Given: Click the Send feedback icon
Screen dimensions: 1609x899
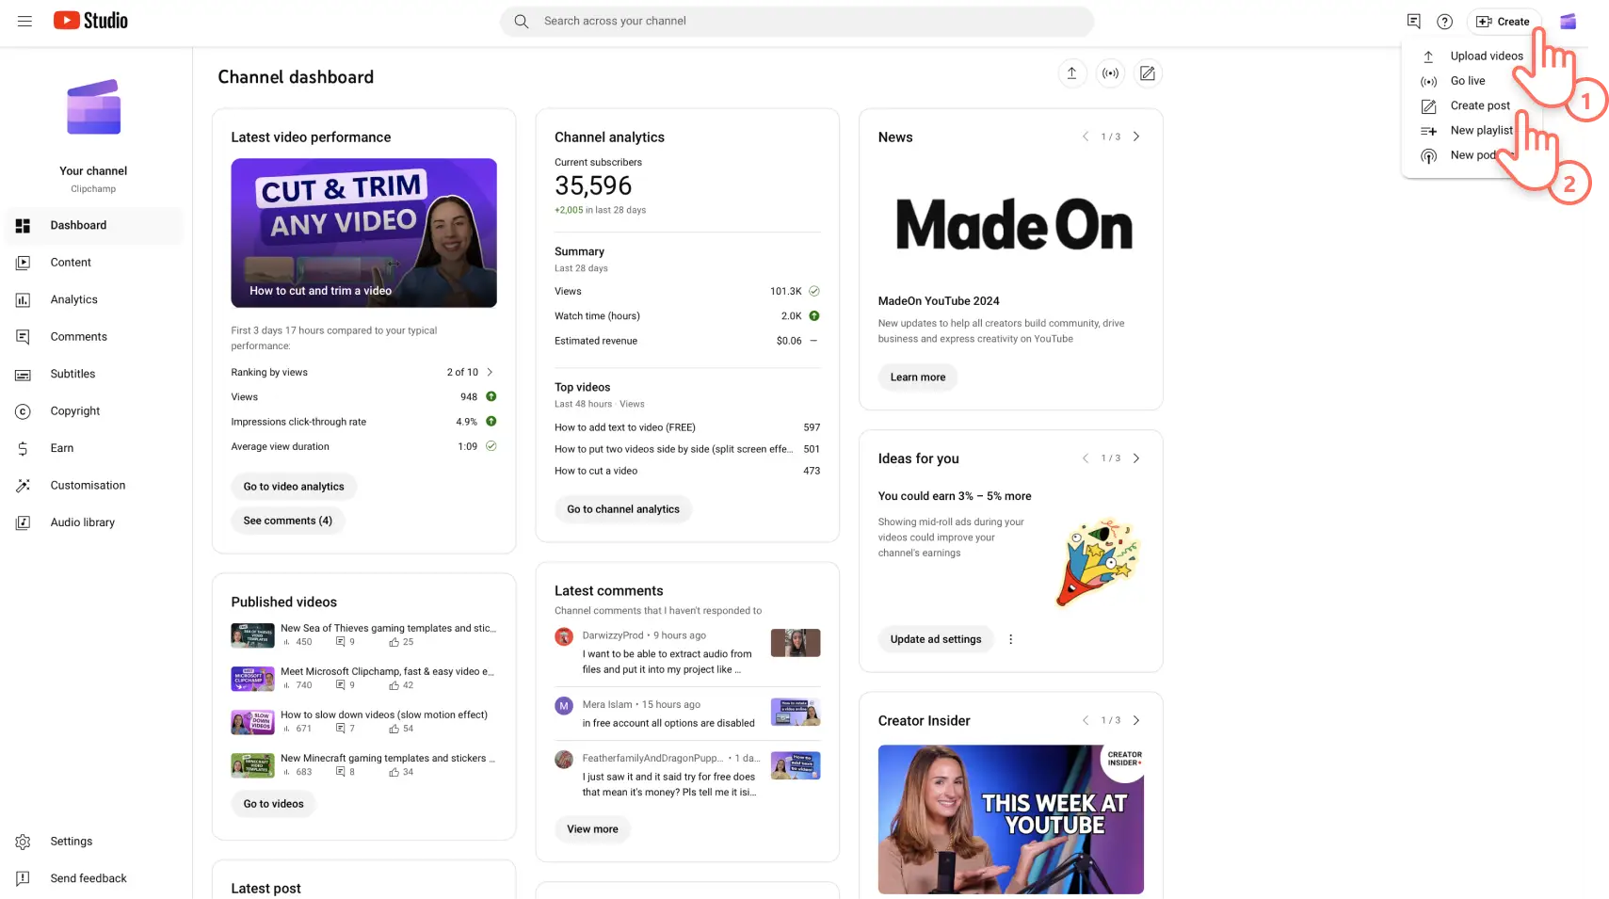Looking at the screenshot, I should 23,878.
